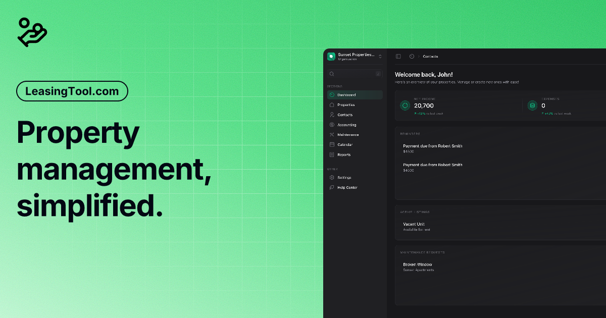Expand the breadcrumb chevron before Contacts
This screenshot has height=318, width=606.
pos(419,57)
